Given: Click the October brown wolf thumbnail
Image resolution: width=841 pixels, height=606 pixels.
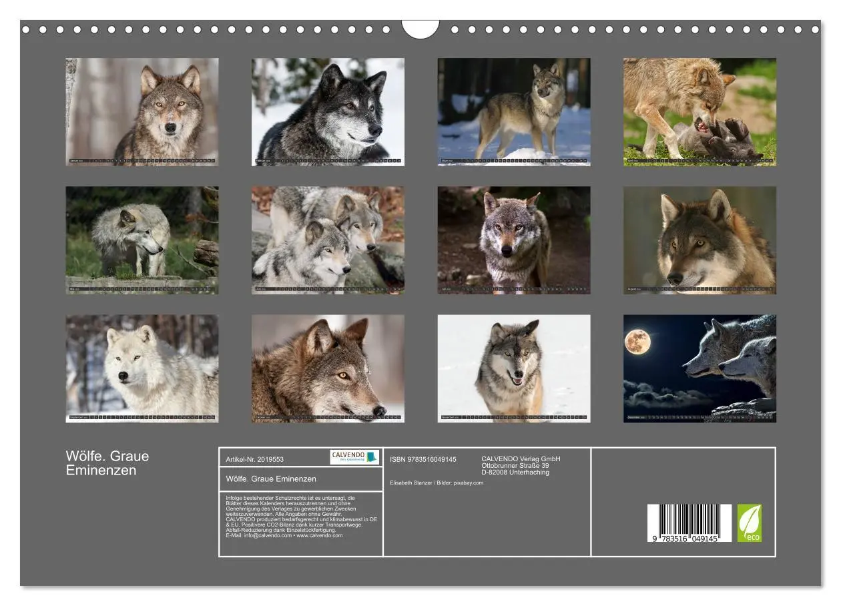Looking at the screenshot, I should pyautogui.click(x=327, y=367).
